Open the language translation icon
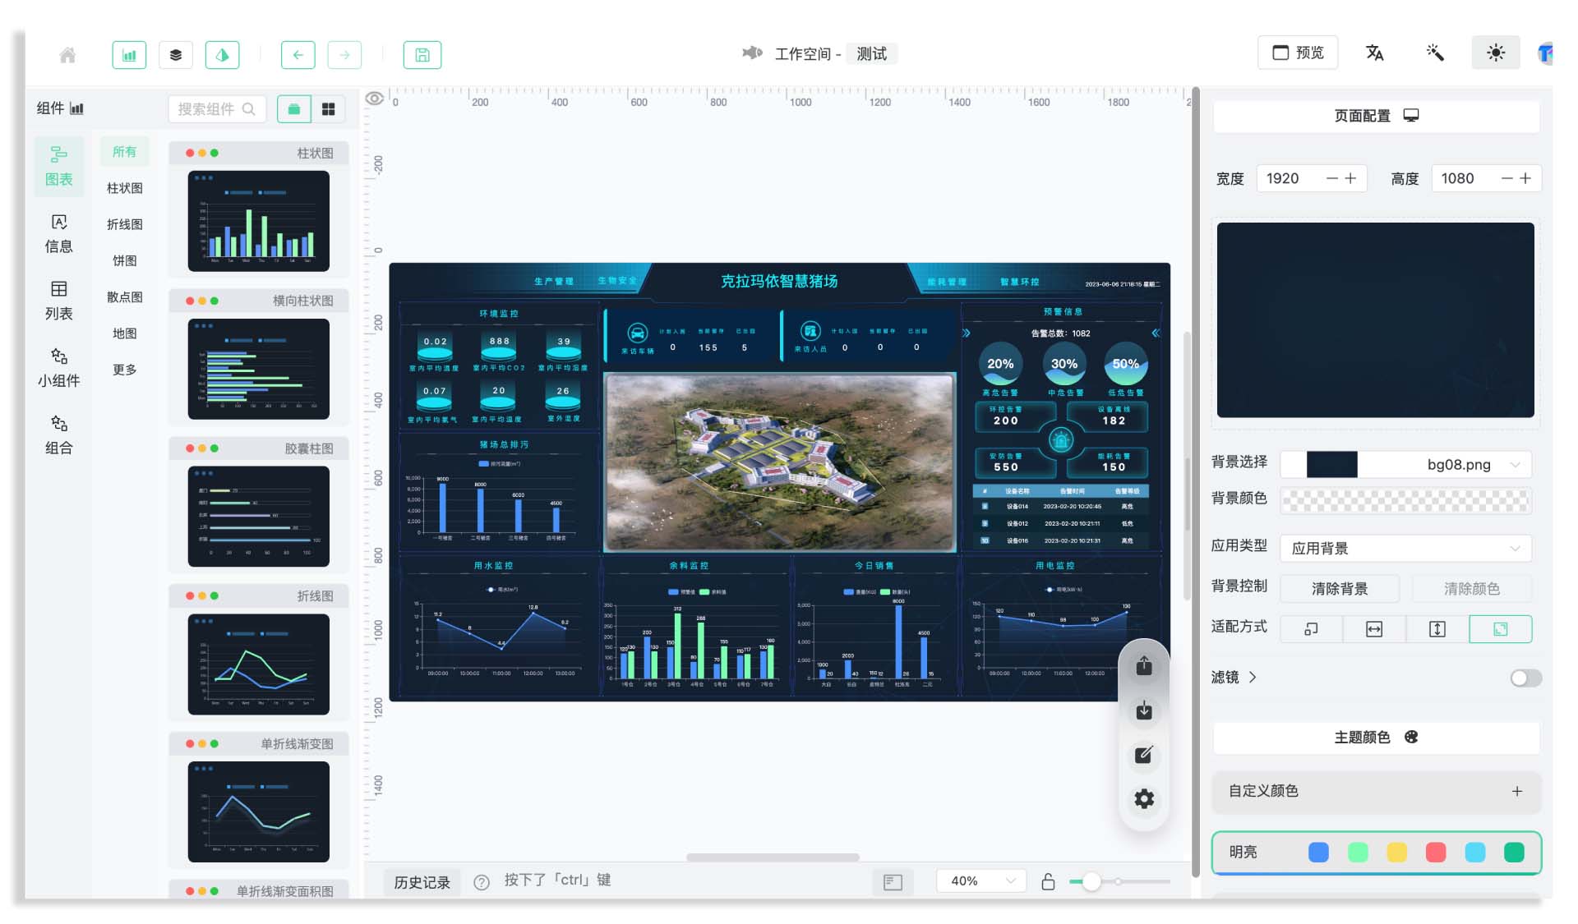 [x=1374, y=53]
